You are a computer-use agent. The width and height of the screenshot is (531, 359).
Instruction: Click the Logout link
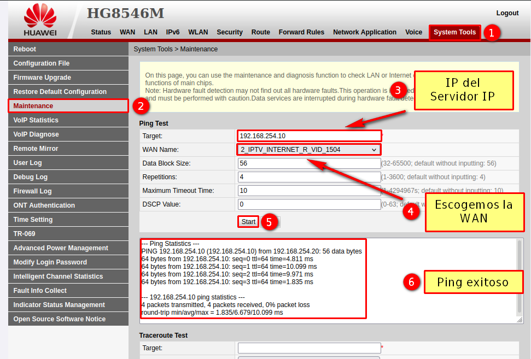click(507, 13)
